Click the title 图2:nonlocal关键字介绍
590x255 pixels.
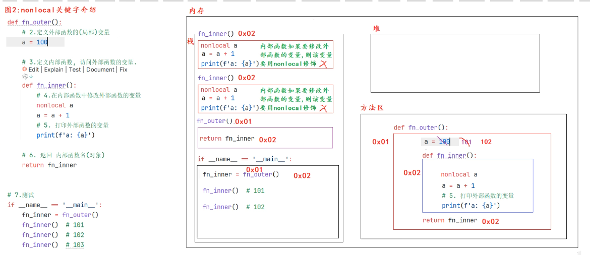(x=50, y=10)
